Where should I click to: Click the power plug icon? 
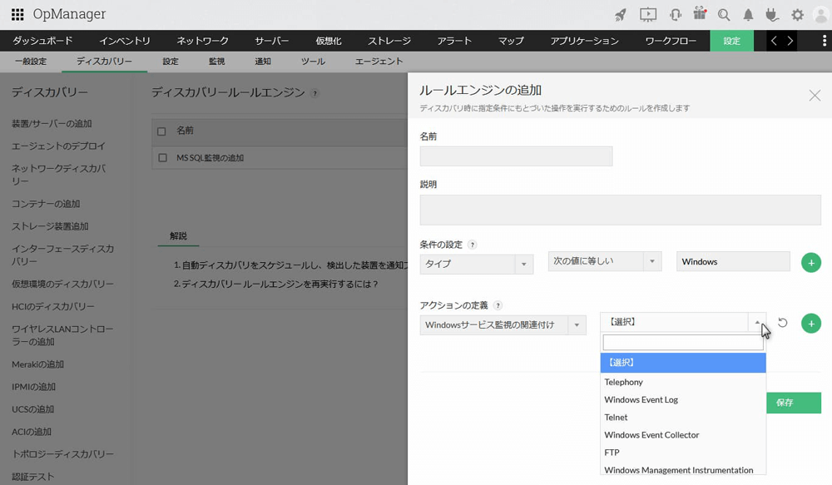[772, 15]
